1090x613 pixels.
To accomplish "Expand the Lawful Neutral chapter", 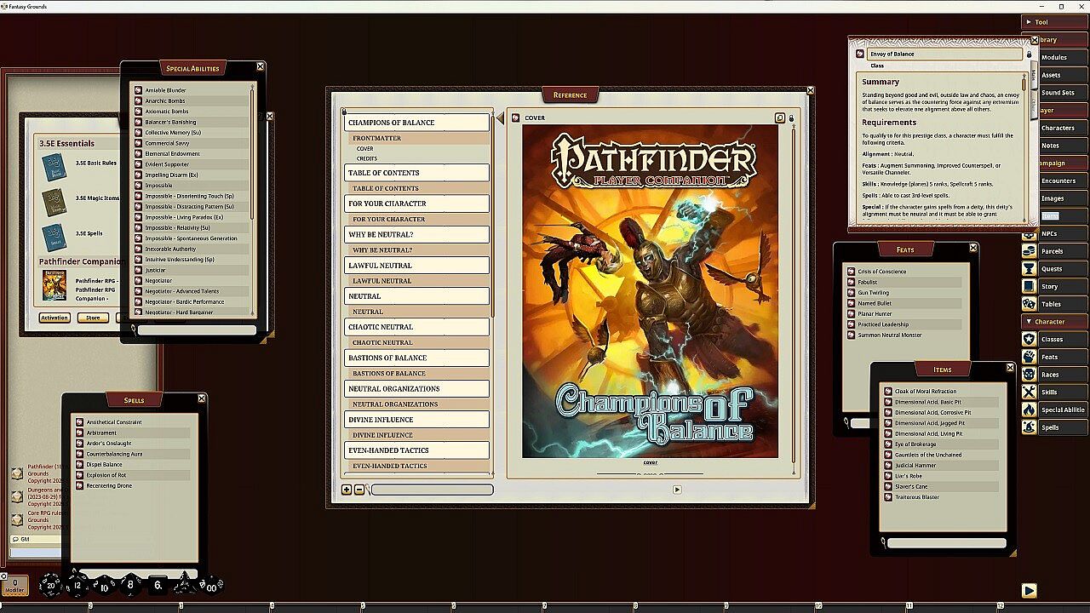I will pyautogui.click(x=416, y=266).
